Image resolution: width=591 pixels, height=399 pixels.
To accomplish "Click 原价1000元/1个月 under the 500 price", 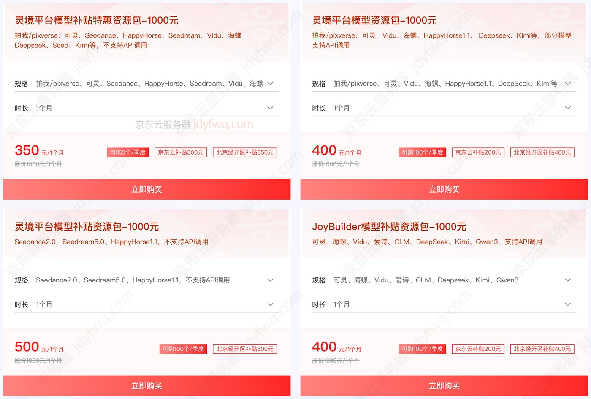I will point(38,361).
